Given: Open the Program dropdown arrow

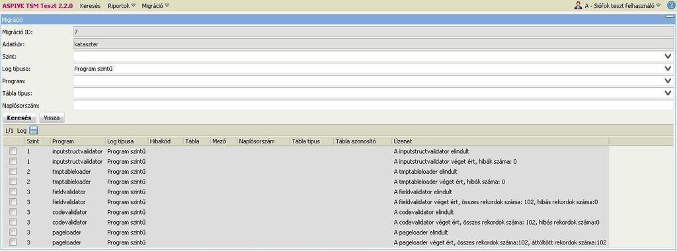Looking at the screenshot, I should (x=668, y=81).
